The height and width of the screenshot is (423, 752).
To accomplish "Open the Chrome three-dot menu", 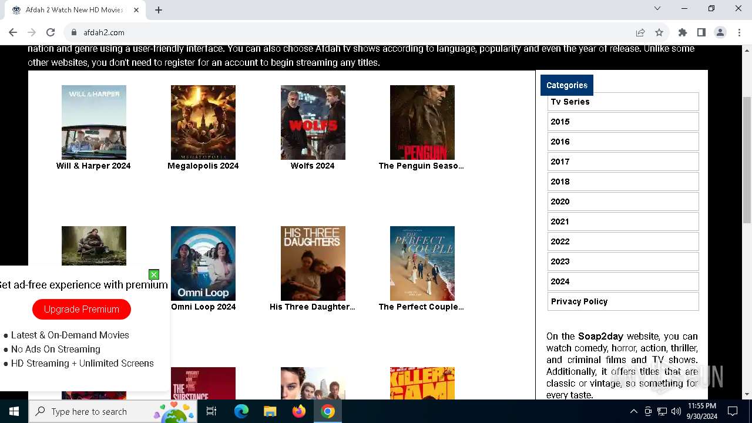I will (x=739, y=32).
